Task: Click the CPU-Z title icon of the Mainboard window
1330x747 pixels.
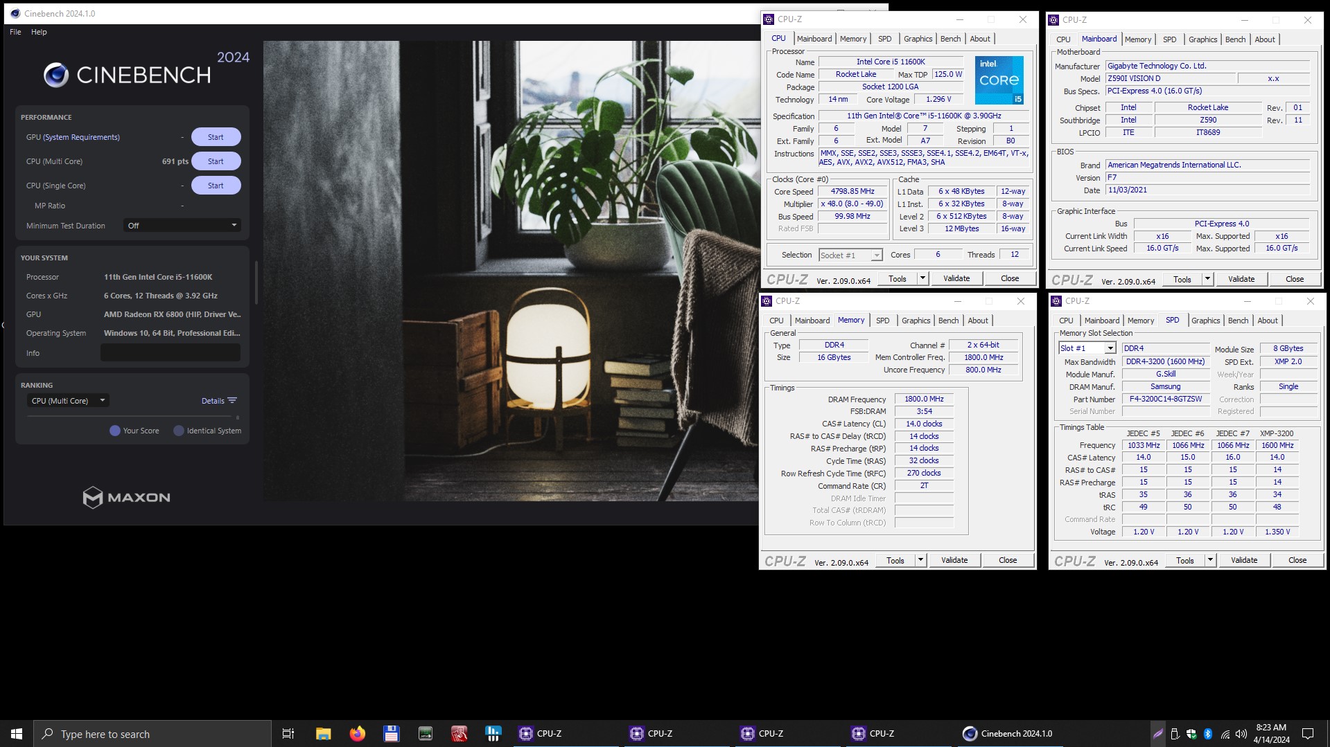Action: (x=1053, y=20)
